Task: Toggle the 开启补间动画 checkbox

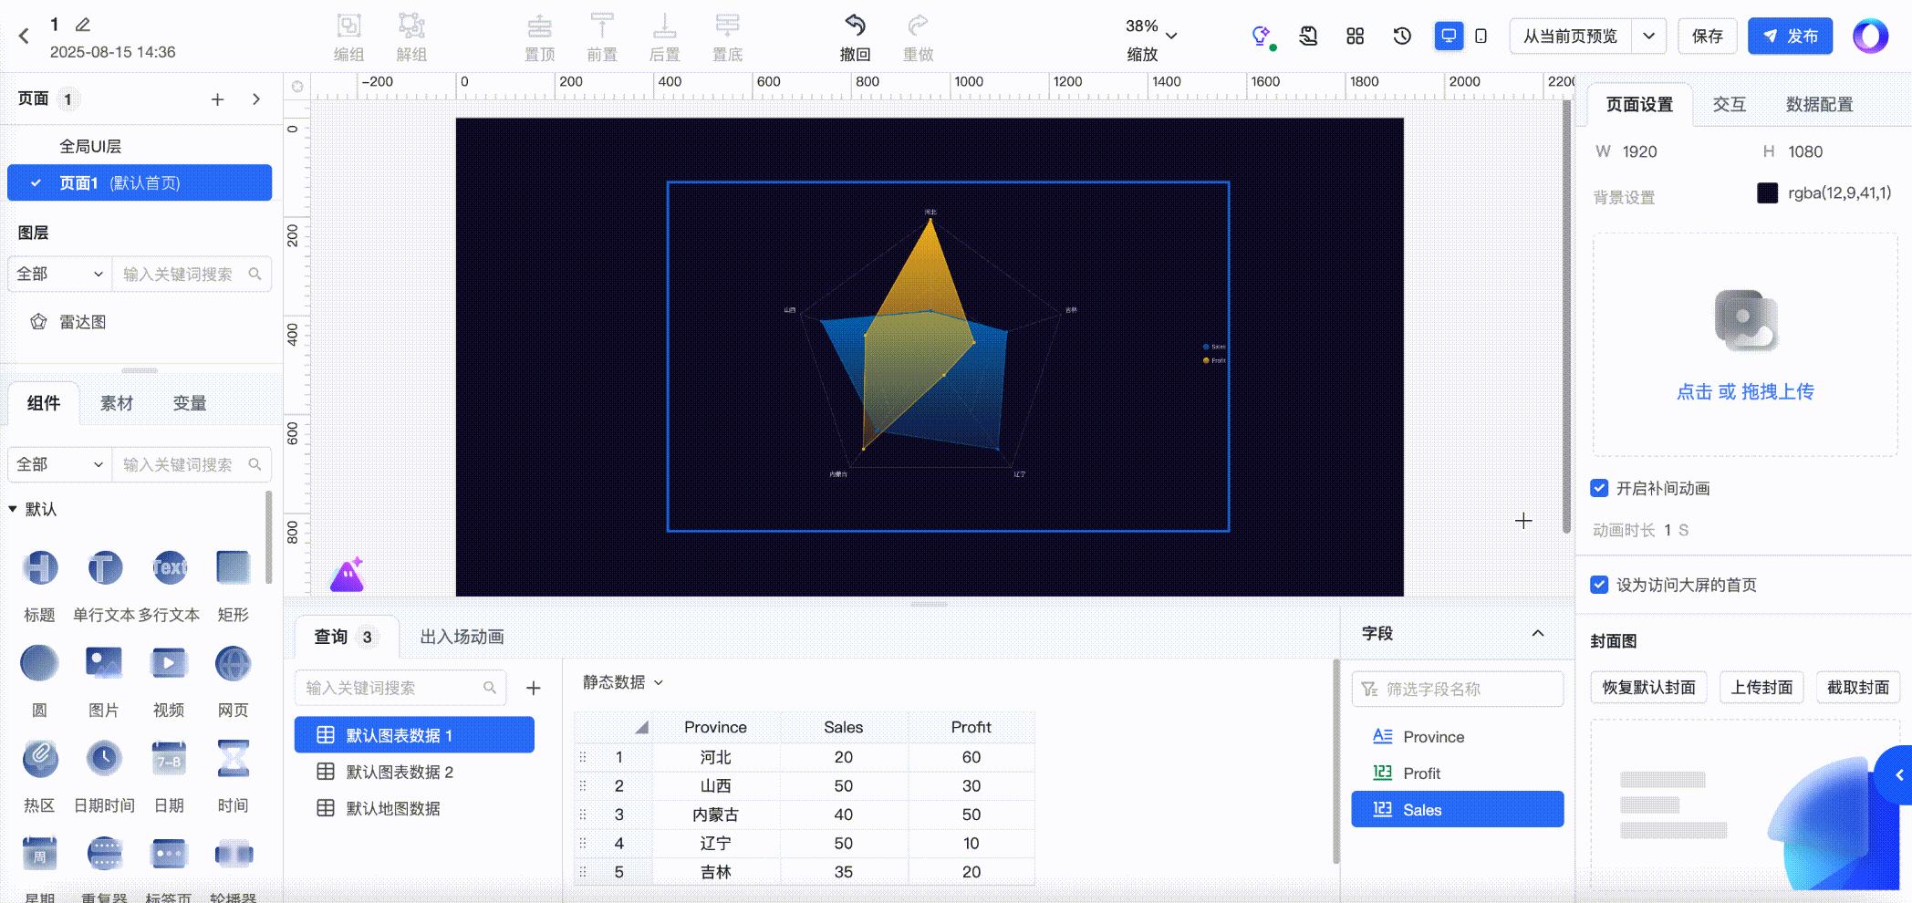Action: (1599, 488)
